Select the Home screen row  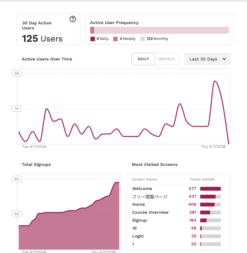click(x=179, y=205)
